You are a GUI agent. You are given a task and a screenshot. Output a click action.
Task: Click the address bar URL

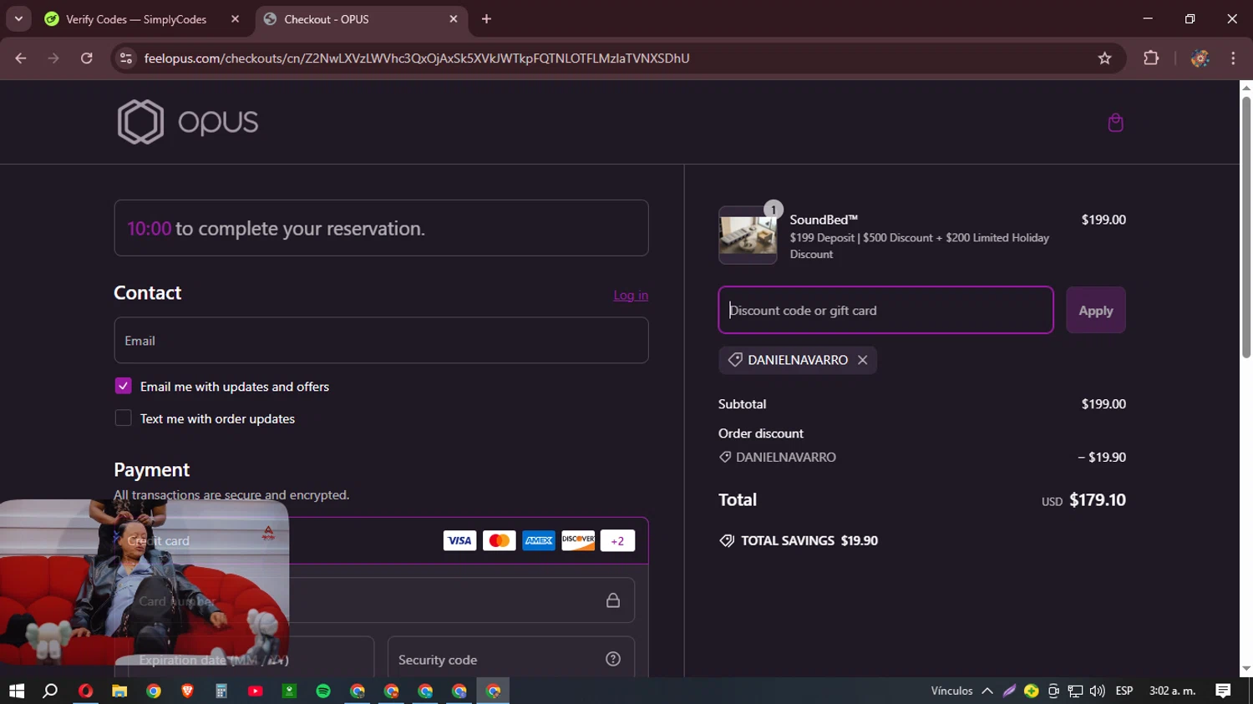click(x=416, y=58)
